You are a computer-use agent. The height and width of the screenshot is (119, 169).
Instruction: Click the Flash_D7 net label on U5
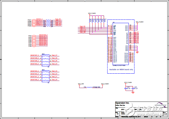coord(136,32)
